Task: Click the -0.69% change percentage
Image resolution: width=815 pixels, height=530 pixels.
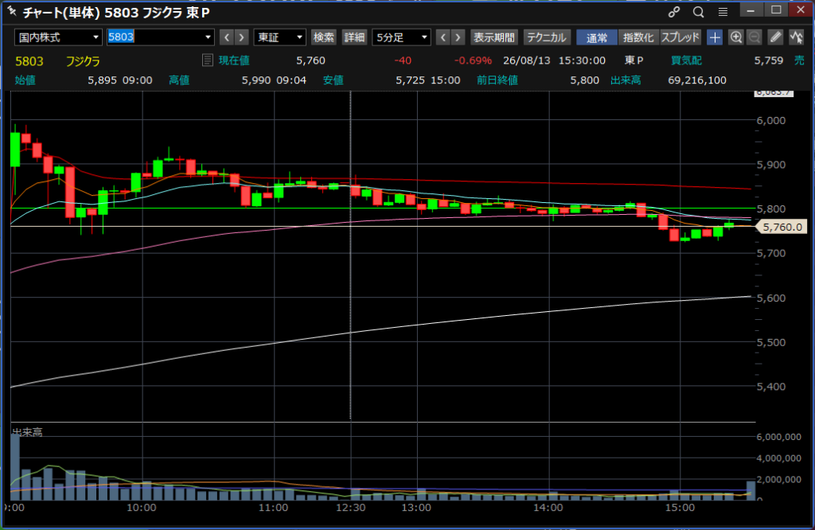Action: tap(473, 60)
